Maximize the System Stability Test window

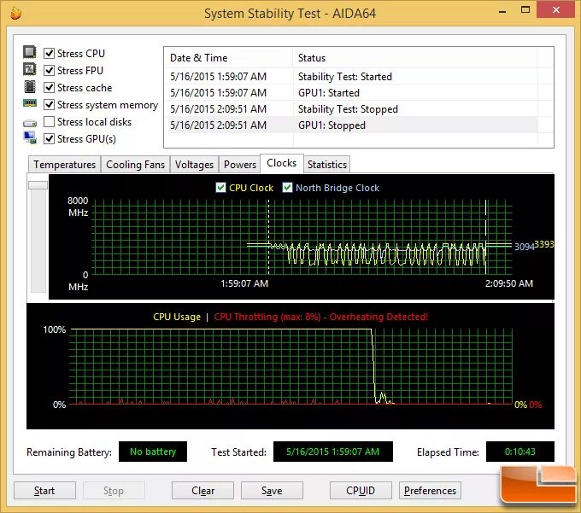[x=525, y=10]
